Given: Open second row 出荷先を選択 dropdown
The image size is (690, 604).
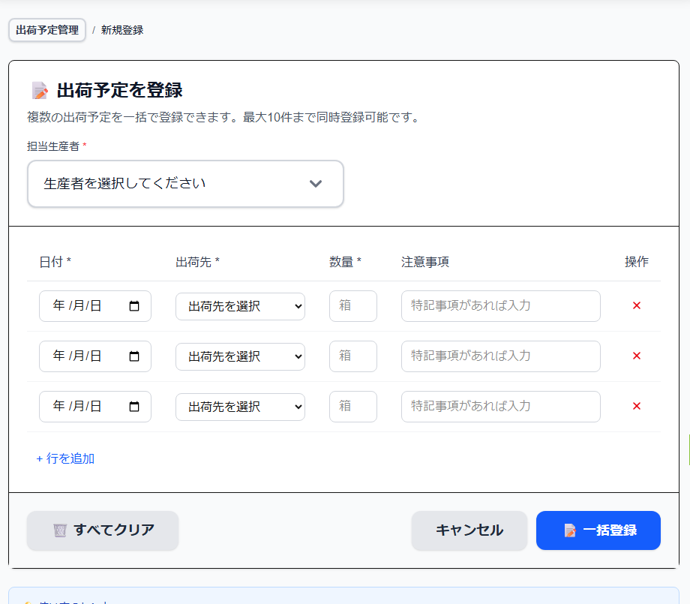Looking at the screenshot, I should [240, 356].
